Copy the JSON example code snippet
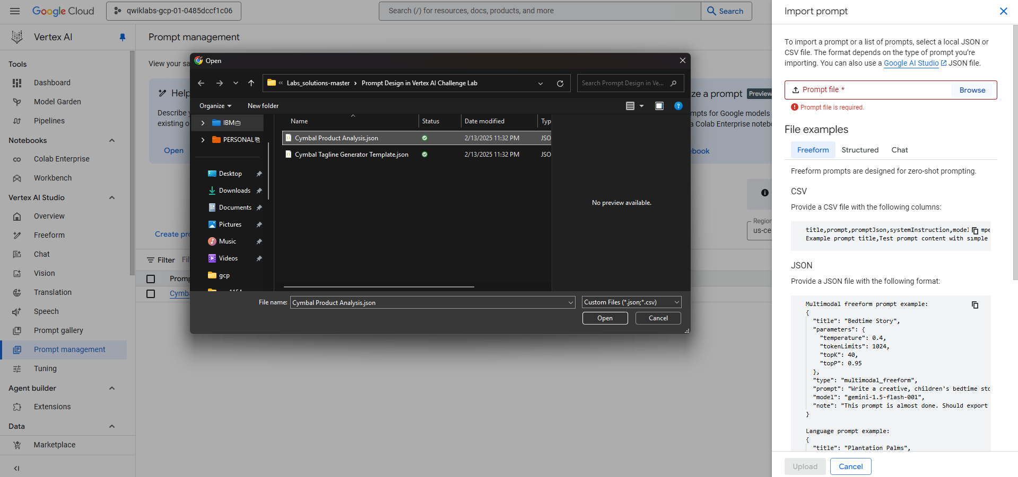The image size is (1018, 477). tap(975, 305)
